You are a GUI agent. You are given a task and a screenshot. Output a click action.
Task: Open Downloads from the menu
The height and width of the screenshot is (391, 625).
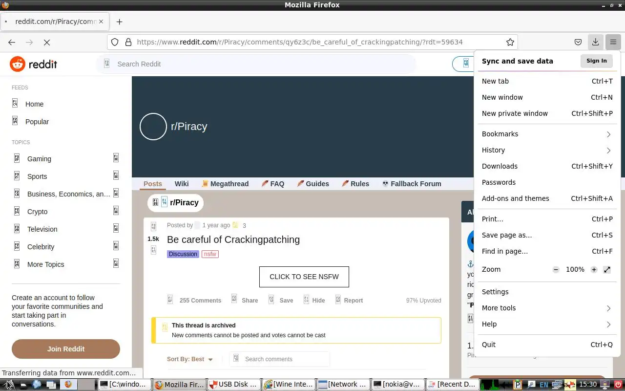tap(547, 166)
